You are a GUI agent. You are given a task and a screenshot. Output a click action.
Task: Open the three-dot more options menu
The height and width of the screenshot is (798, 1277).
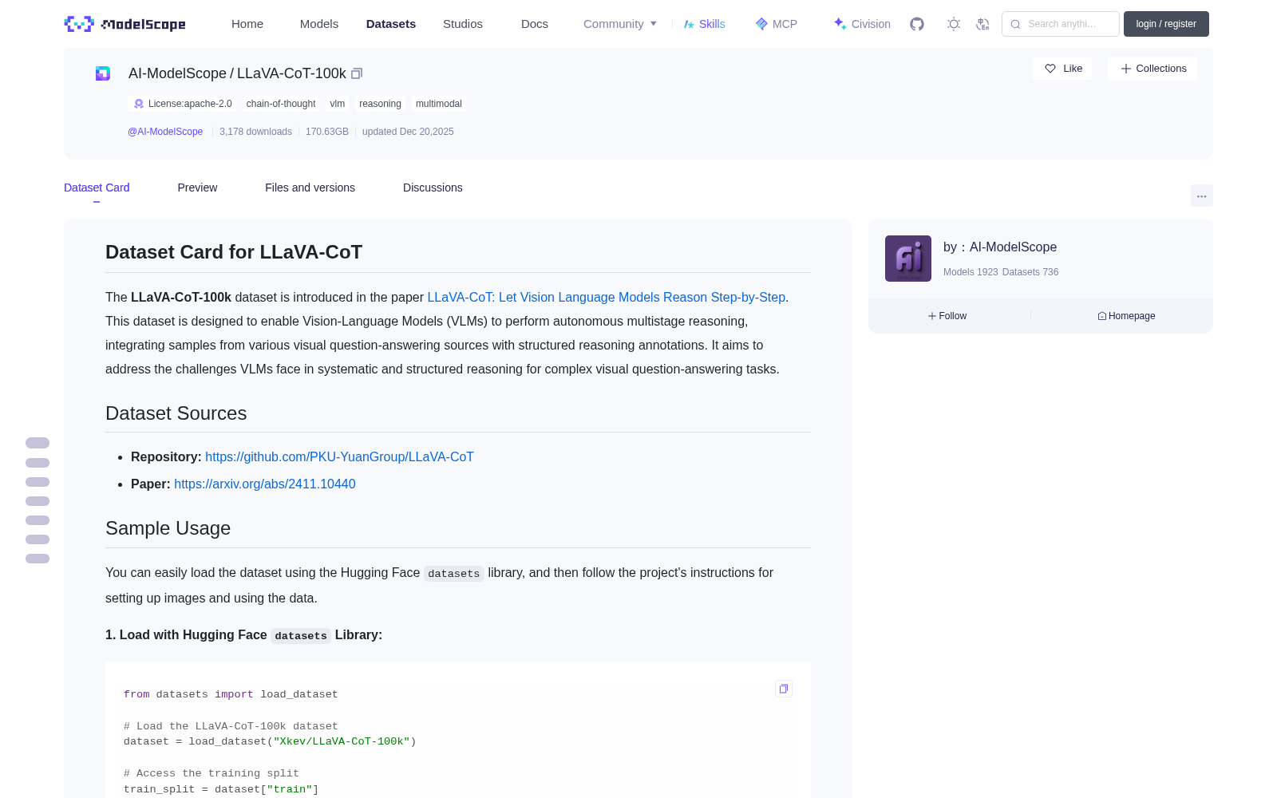pyautogui.click(x=1201, y=196)
